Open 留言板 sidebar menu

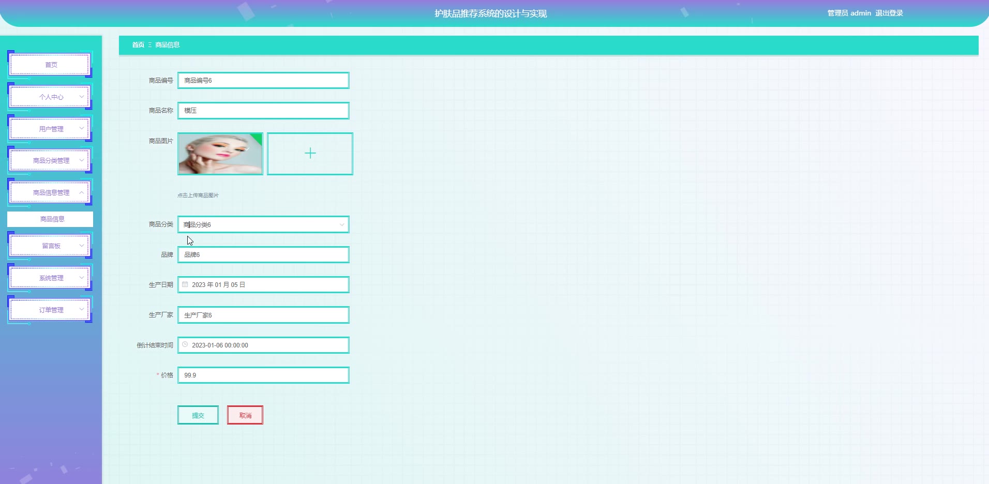50,246
